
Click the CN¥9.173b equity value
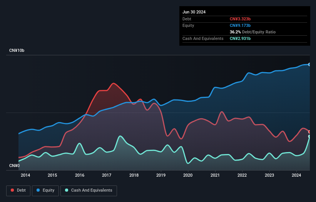[x=240, y=25]
